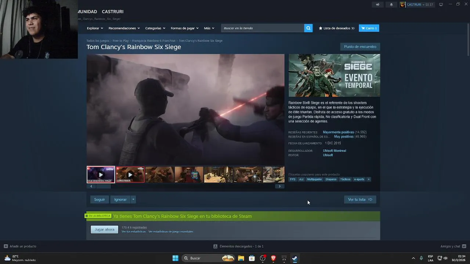The width and height of the screenshot is (470, 264).
Task: Open the notifications bell icon
Action: click(x=391, y=4)
